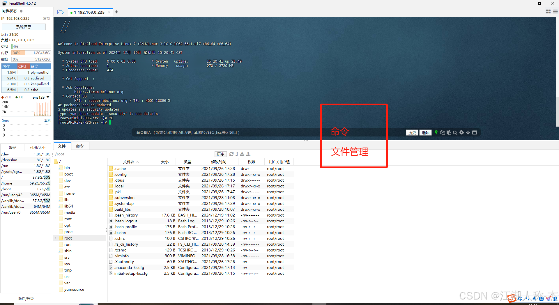Select anaconda-ks.cfg file
Image resolution: width=559 pixels, height=305 pixels.
pos(201,267)
